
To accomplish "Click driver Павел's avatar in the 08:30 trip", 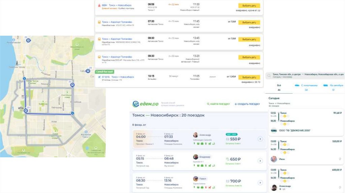I will tap(195, 179).
